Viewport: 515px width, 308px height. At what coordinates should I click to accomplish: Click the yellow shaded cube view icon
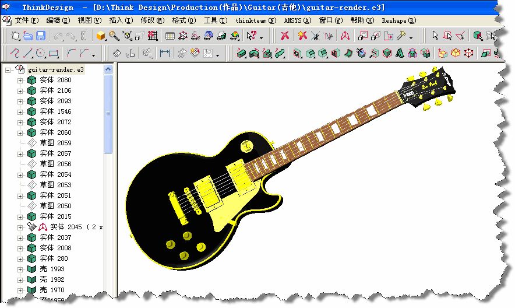coord(101,36)
